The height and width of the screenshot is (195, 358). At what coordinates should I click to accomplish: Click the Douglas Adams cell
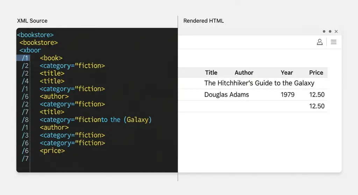pos(227,95)
